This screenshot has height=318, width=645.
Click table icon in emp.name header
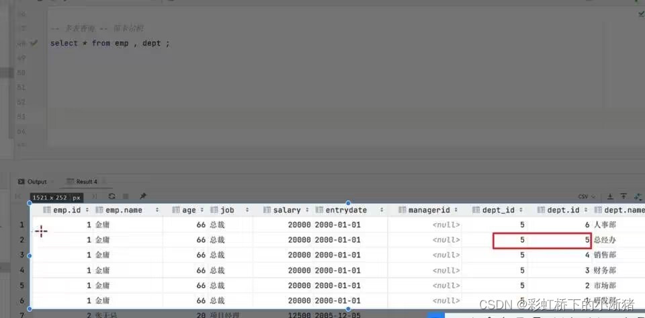point(99,210)
